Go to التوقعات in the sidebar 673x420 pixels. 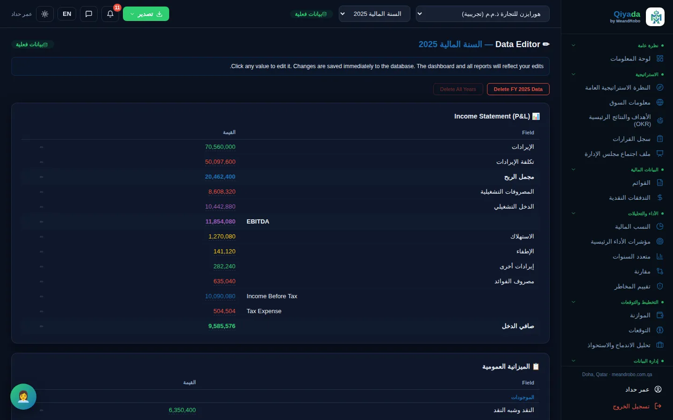coord(617,330)
